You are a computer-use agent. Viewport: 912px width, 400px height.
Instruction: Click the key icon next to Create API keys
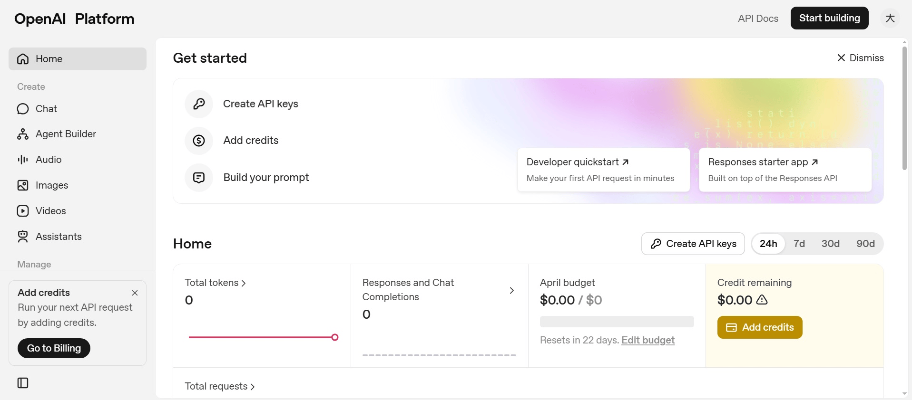pos(198,104)
